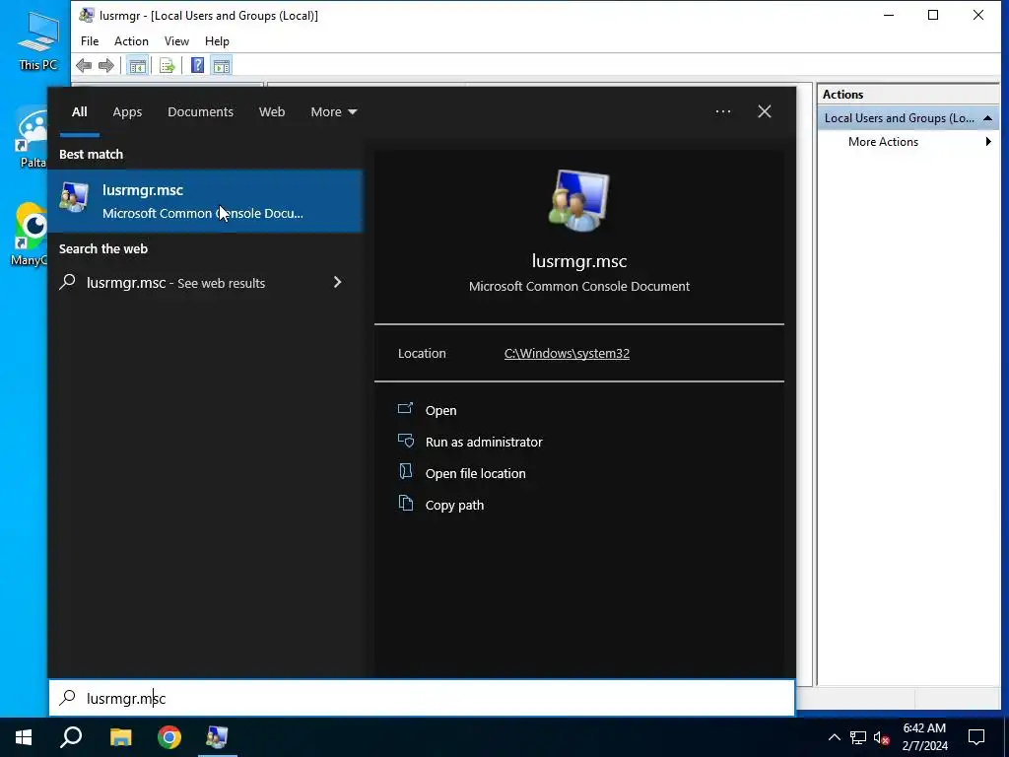Open lusrmgr.msc See web results entry
Screen dimensions: 1009x757
point(205,283)
